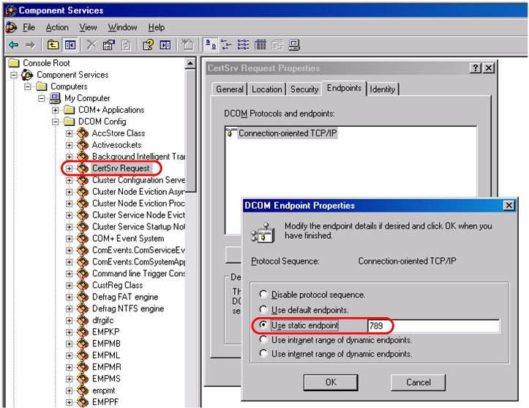The width and height of the screenshot is (529, 408).
Task: Collapse the DCOM Config tree node
Action: [x=56, y=122]
